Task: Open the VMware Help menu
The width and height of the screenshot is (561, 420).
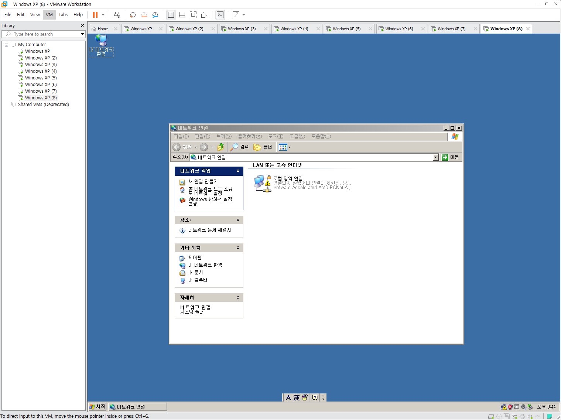Action: coord(78,15)
